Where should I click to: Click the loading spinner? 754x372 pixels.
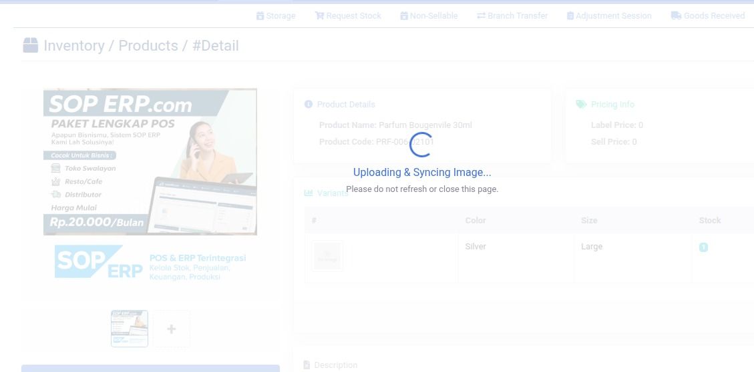[x=421, y=145]
